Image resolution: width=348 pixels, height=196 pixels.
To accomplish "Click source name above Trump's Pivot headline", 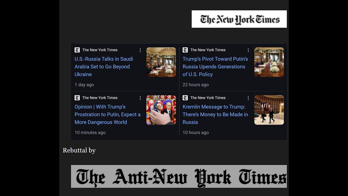I will click(x=208, y=50).
